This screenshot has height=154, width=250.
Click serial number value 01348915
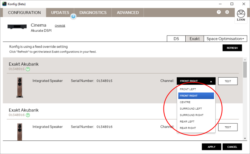point(104,81)
